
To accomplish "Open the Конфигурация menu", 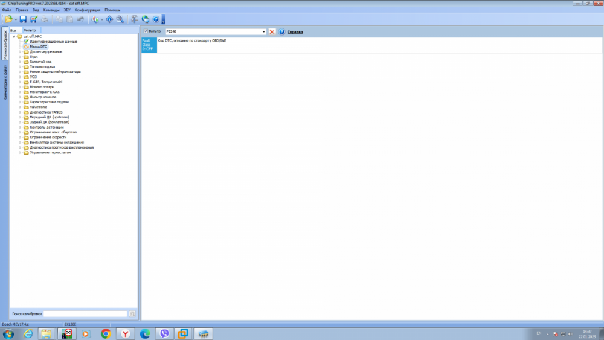I will [x=88, y=10].
